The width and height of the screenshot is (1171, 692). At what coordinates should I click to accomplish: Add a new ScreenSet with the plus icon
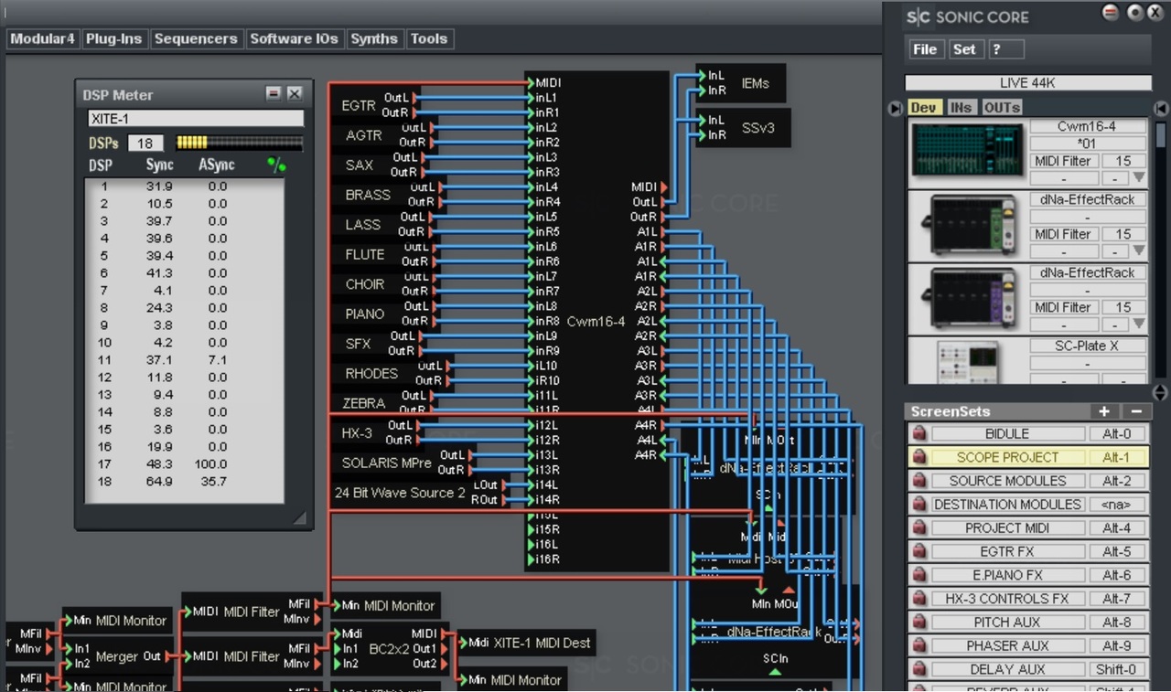[1103, 411]
